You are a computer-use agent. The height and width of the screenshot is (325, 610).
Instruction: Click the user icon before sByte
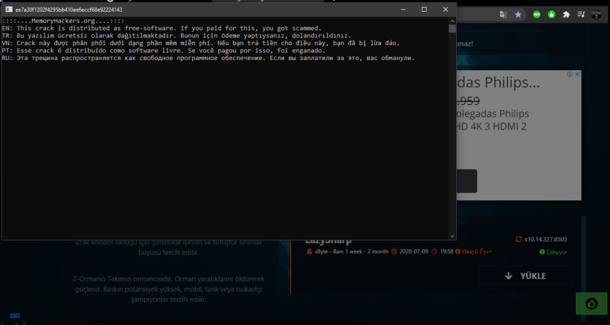point(309,251)
